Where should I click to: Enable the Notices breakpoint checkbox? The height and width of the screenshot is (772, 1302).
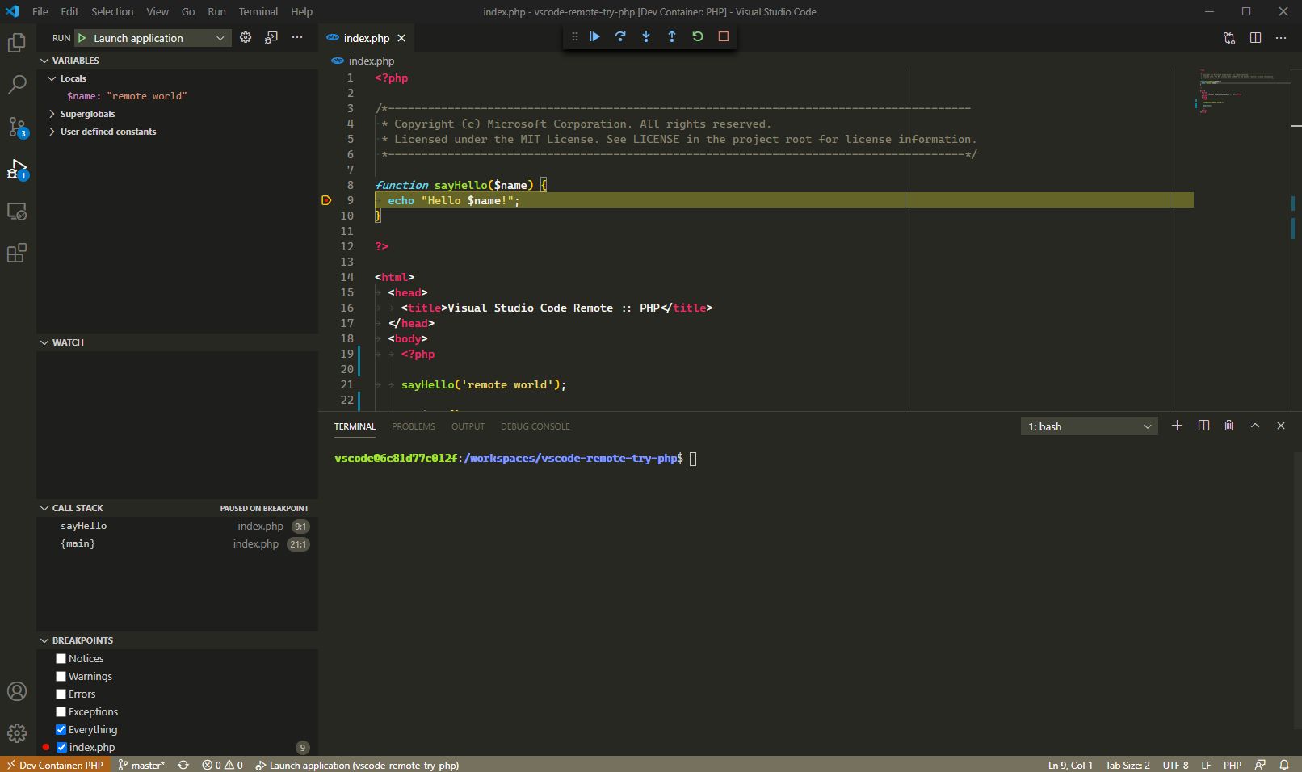click(x=61, y=659)
